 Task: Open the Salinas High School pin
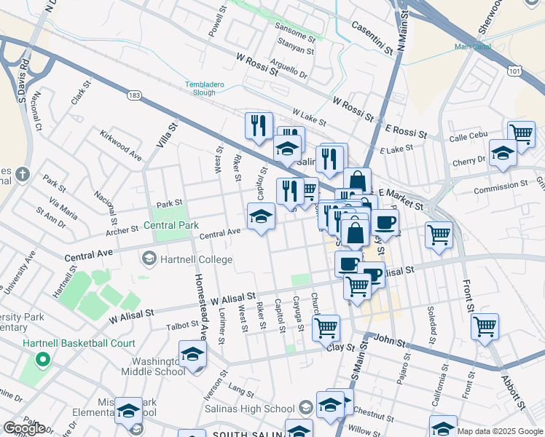click(306, 408)
